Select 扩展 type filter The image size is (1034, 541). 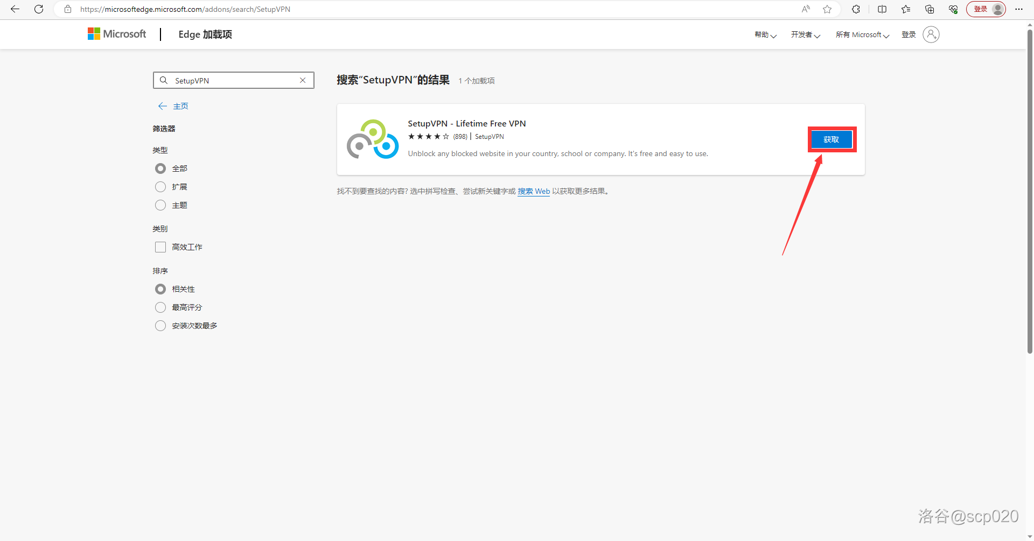[x=160, y=187]
